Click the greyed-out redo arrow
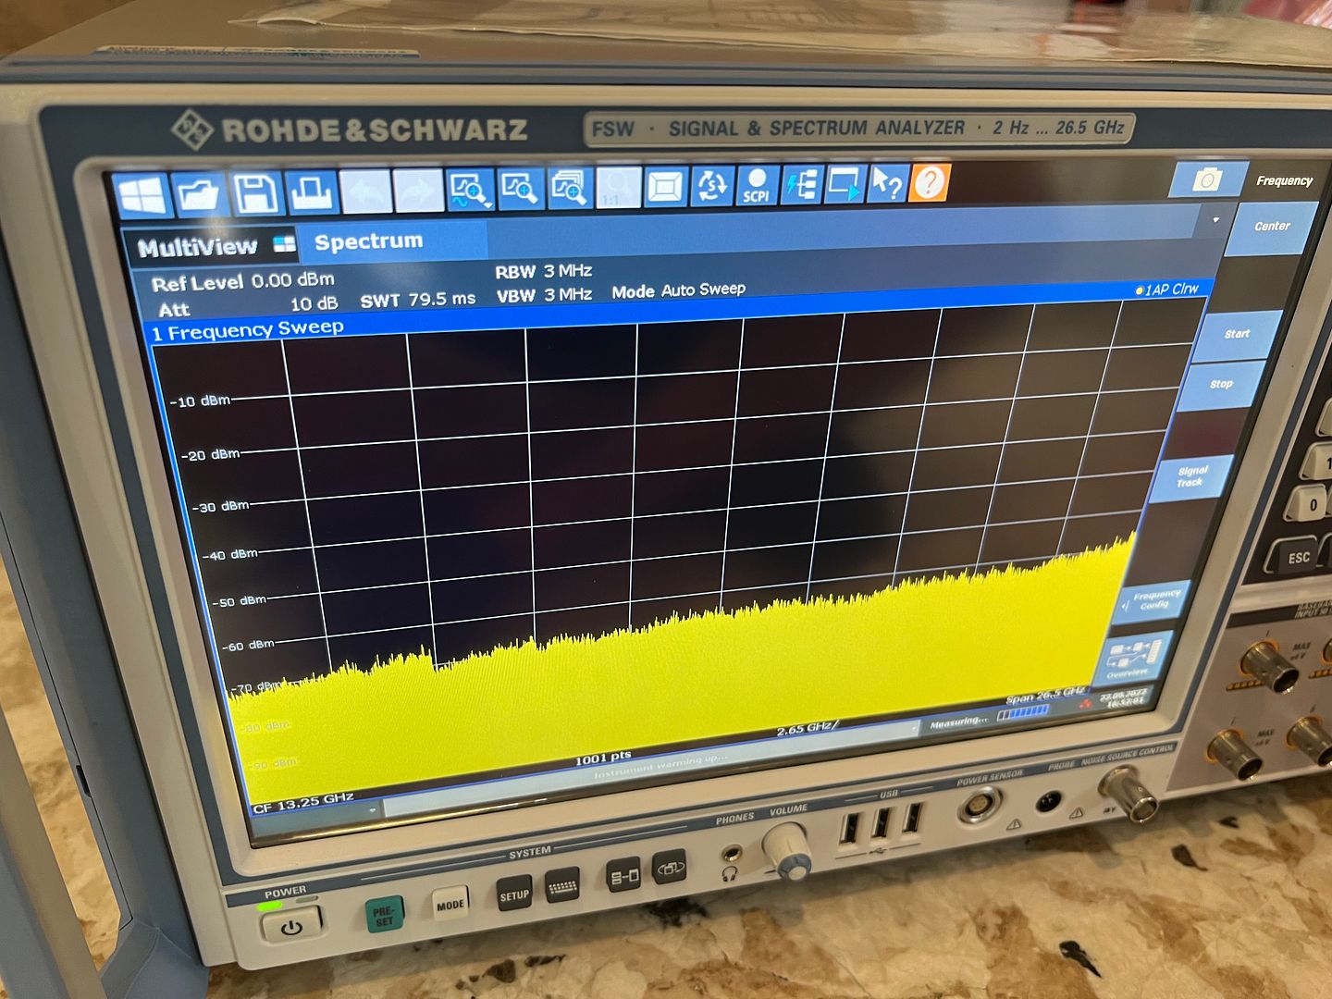The width and height of the screenshot is (1332, 999). [x=418, y=191]
